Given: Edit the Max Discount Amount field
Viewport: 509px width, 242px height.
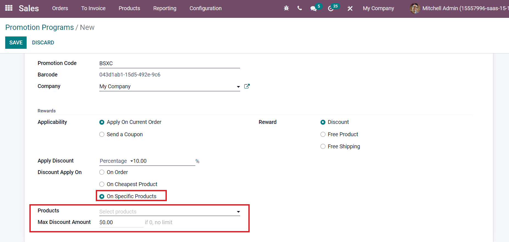Looking at the screenshot, I should pos(121,222).
